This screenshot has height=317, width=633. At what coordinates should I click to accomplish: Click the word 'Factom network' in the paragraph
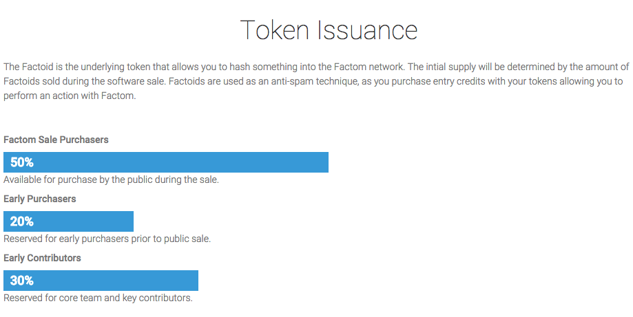372,67
